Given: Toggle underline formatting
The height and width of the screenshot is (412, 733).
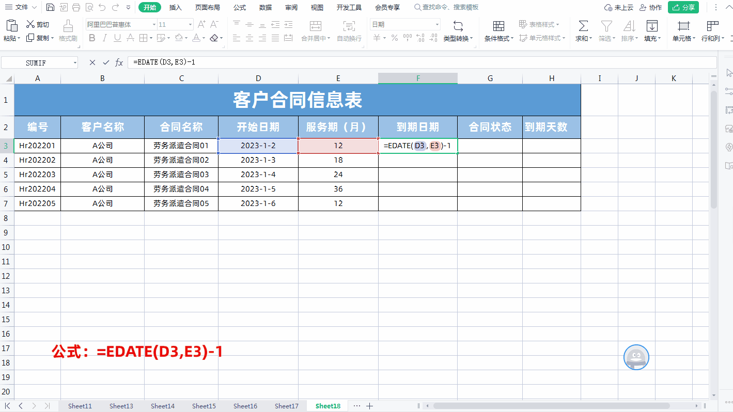Looking at the screenshot, I should 117,38.
